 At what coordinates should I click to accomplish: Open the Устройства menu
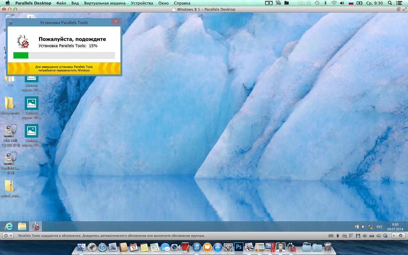[x=142, y=3]
